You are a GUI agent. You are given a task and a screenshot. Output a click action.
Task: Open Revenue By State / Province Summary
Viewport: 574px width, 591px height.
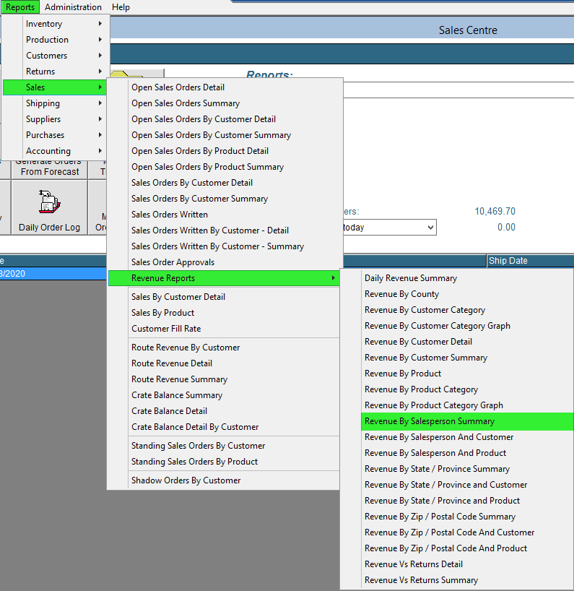457,469
